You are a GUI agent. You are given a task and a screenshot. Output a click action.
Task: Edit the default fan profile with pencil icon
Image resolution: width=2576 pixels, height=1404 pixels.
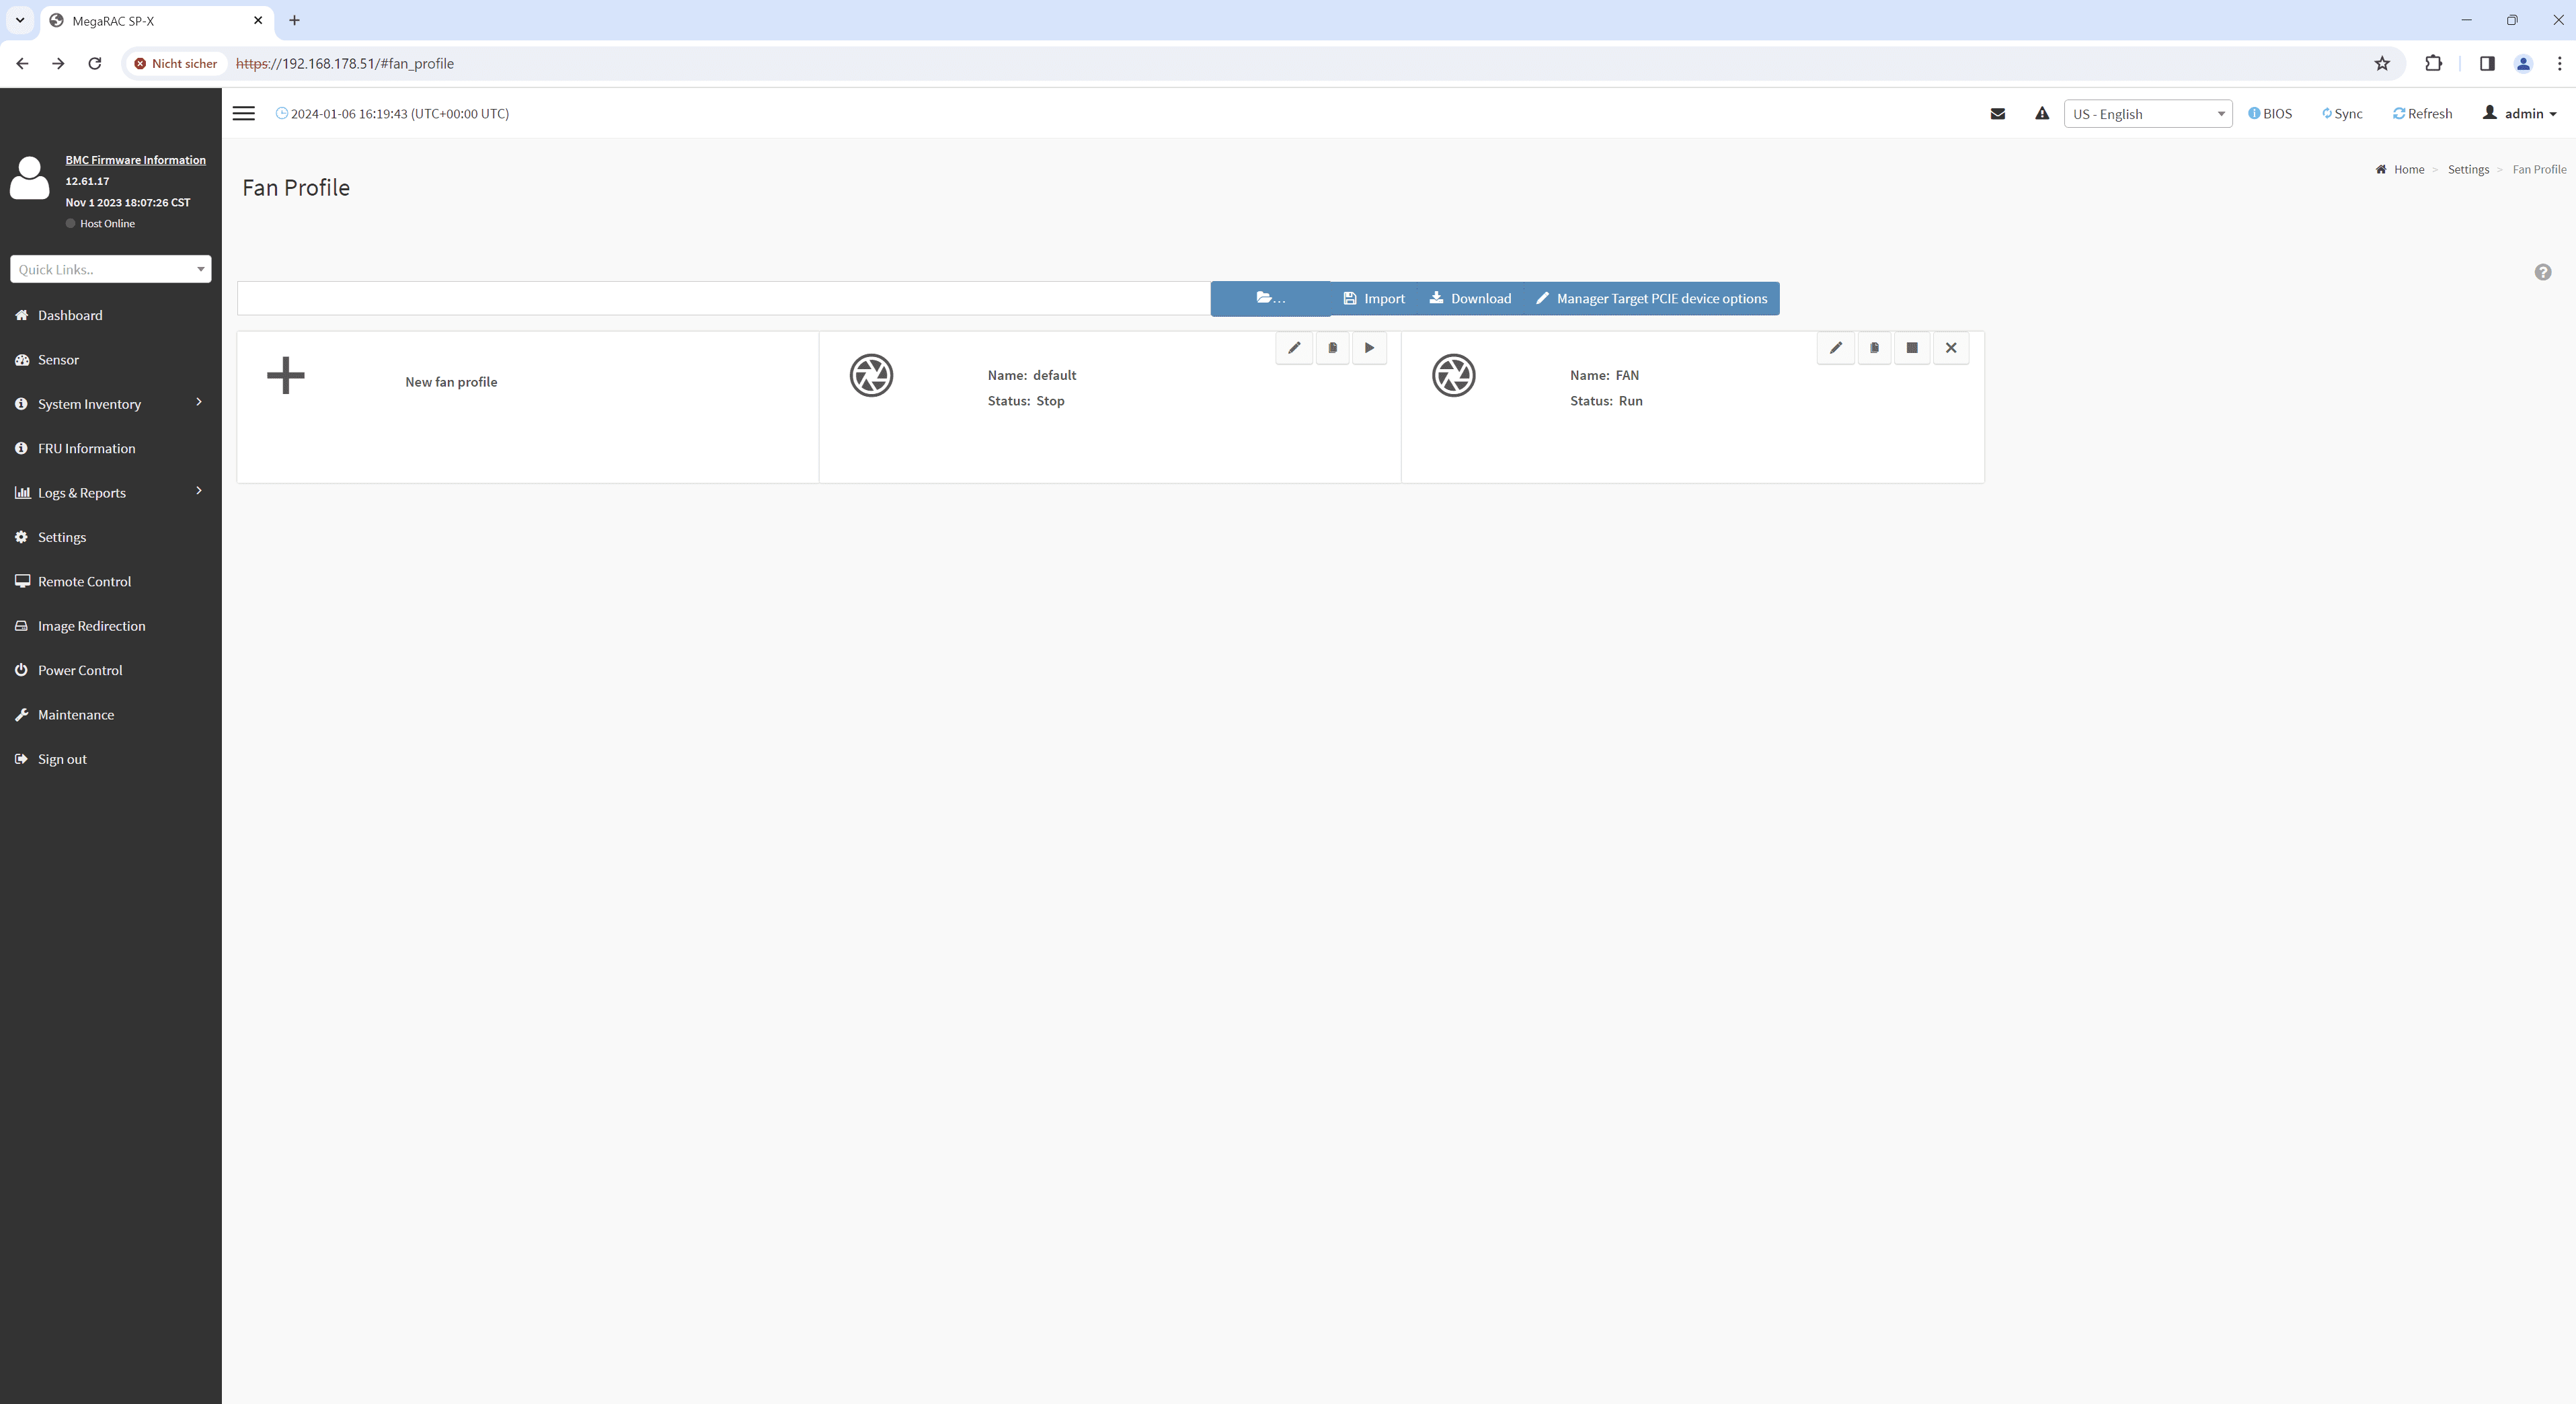click(1294, 348)
